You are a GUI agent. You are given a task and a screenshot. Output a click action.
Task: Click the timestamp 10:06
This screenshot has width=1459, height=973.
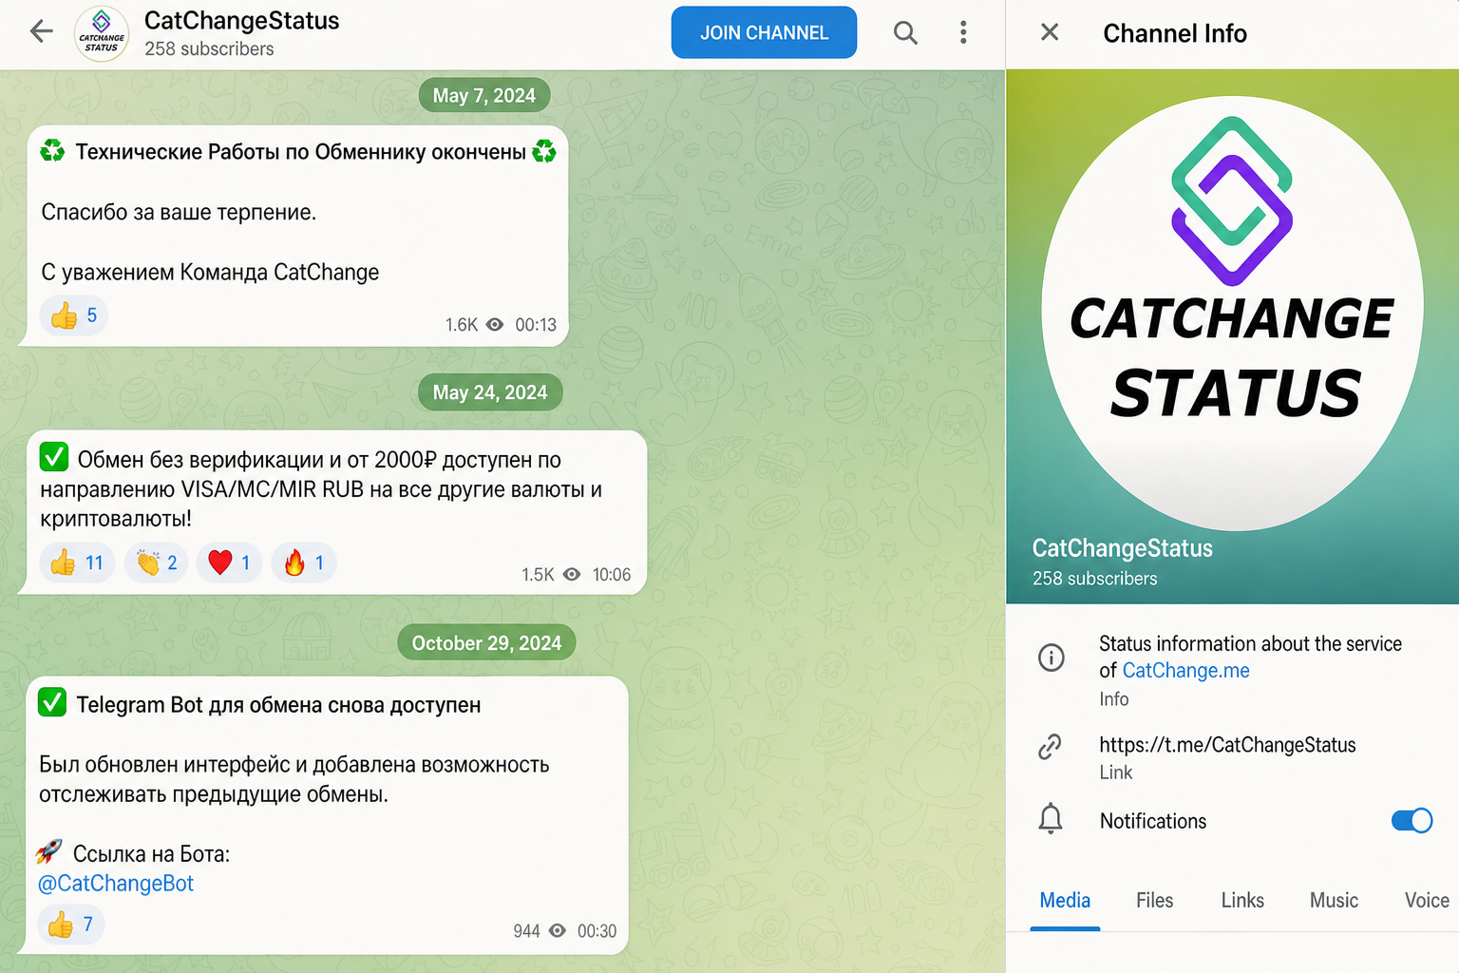click(x=612, y=575)
